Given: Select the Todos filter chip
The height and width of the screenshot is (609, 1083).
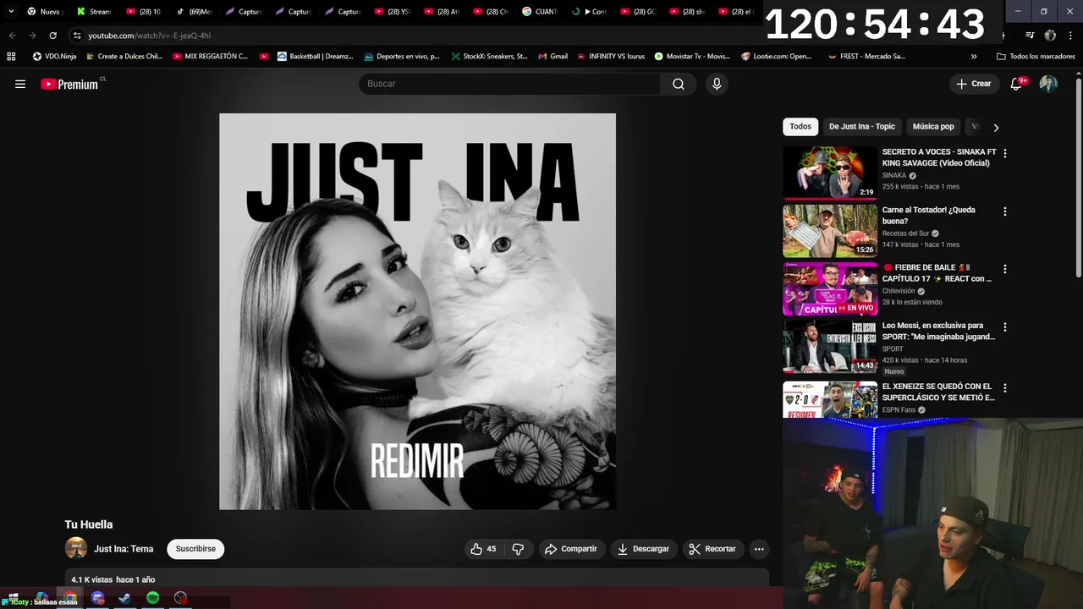Looking at the screenshot, I should pos(800,127).
